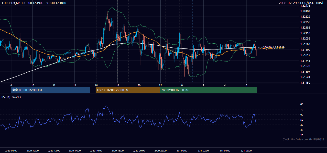Click hour 4 on the upper time axis
This screenshot has height=153, width=327.
tap(225, 85)
